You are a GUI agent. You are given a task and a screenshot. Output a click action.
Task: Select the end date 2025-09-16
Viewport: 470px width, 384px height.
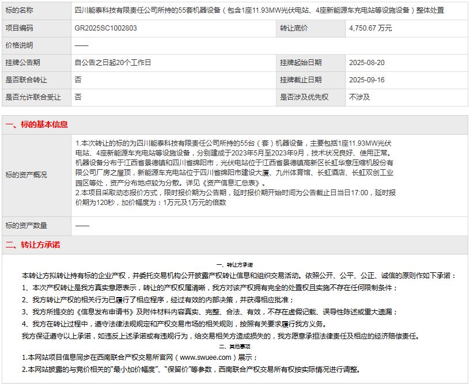[x=367, y=80]
